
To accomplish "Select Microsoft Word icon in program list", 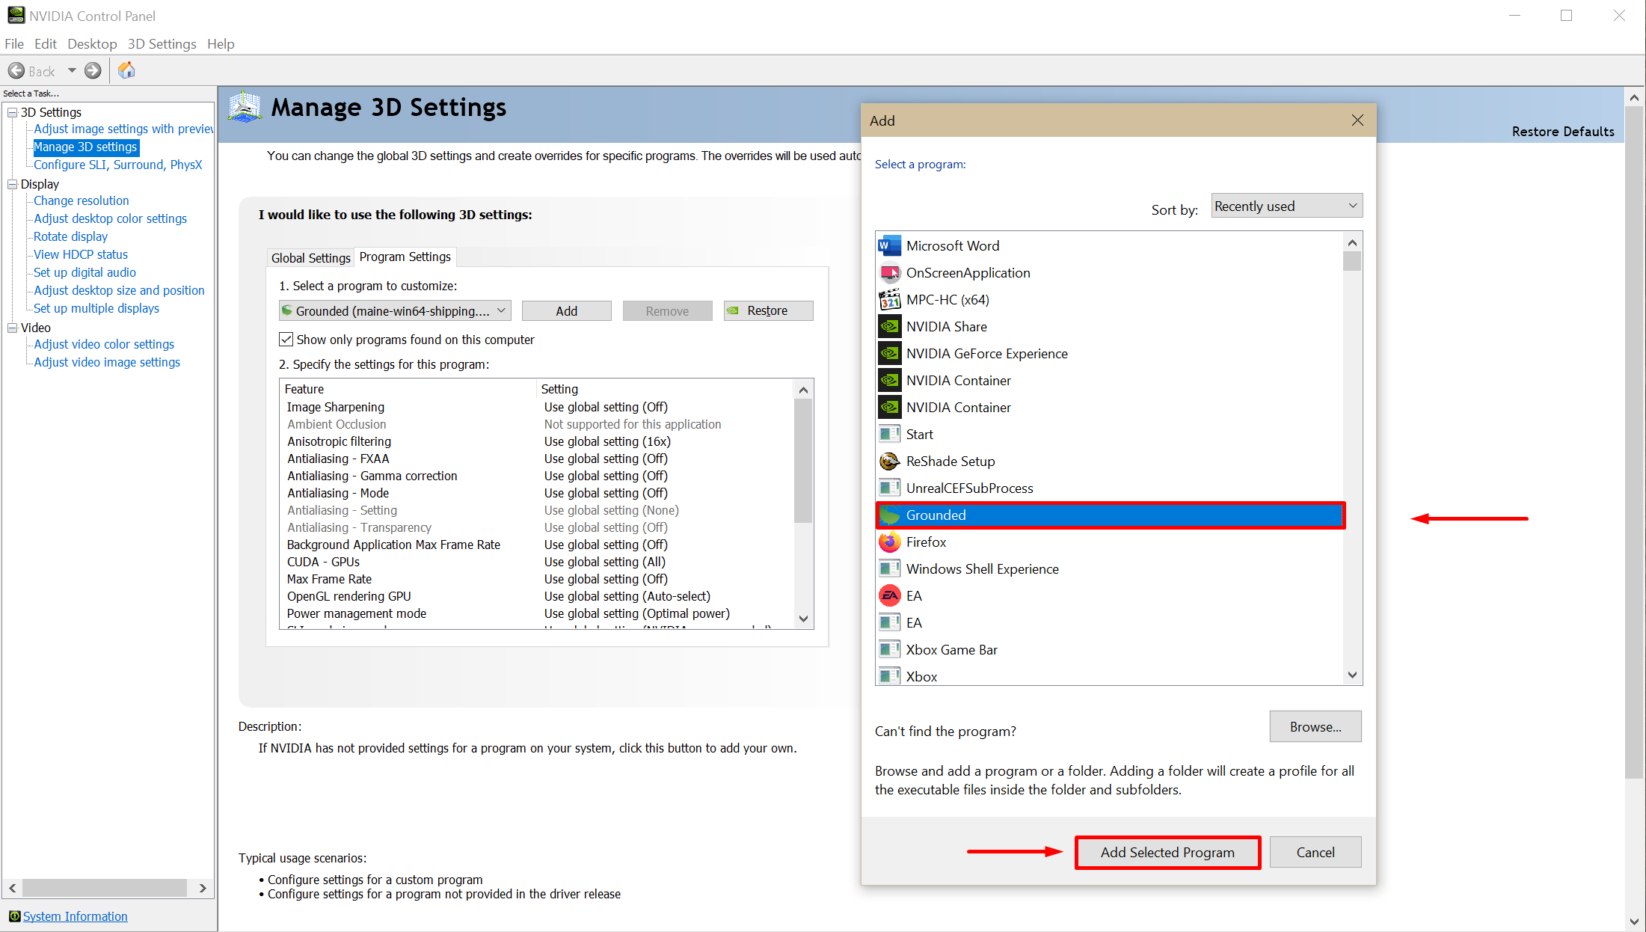I will [x=889, y=246].
